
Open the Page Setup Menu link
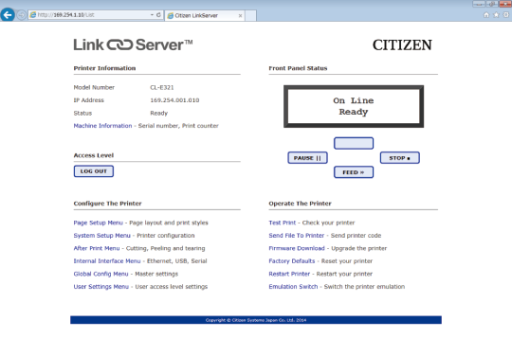pos(98,223)
